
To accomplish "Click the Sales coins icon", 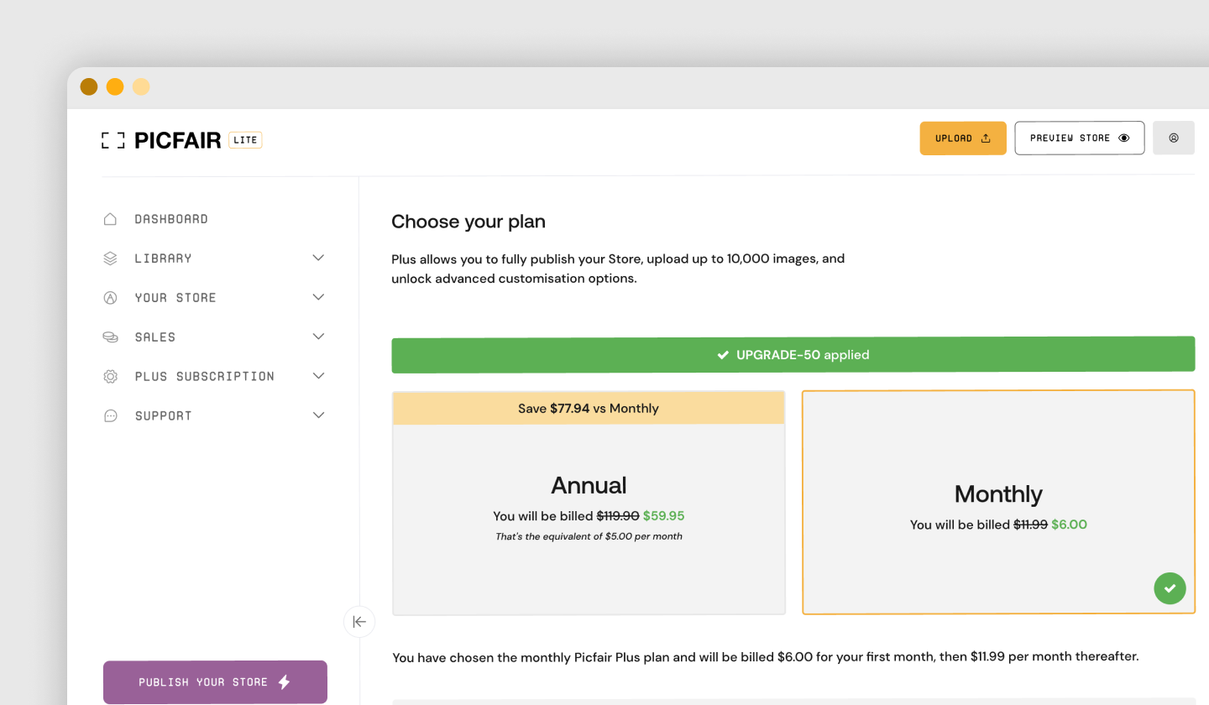I will point(110,337).
